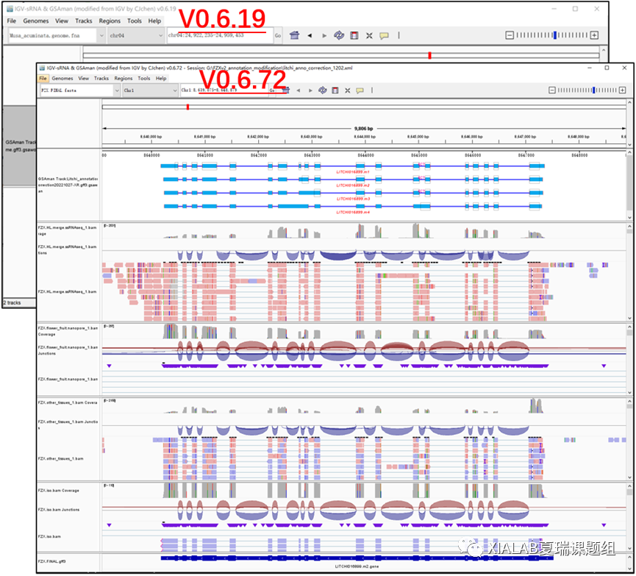Select transcript LITCHI016899.m4 label
The image size is (636, 576).
(x=353, y=213)
